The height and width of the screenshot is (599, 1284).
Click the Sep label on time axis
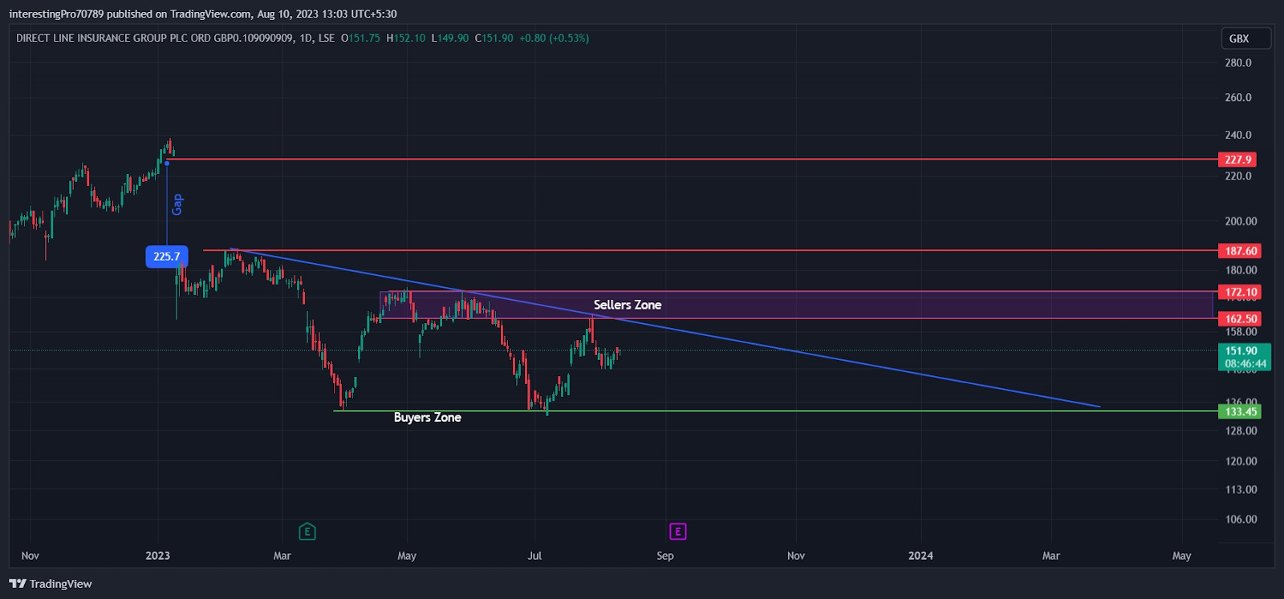pyautogui.click(x=665, y=556)
